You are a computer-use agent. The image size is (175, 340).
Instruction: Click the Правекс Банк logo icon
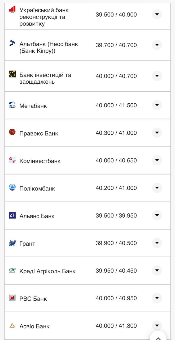pos(12,133)
